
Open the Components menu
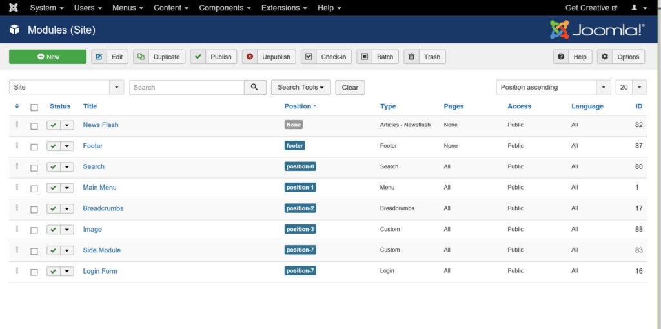[x=225, y=8]
